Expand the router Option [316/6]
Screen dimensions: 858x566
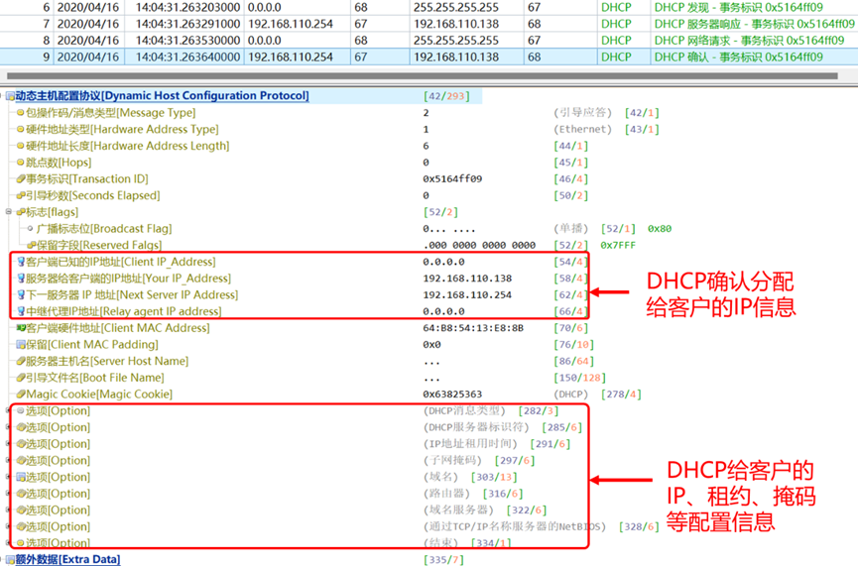pos(8,494)
